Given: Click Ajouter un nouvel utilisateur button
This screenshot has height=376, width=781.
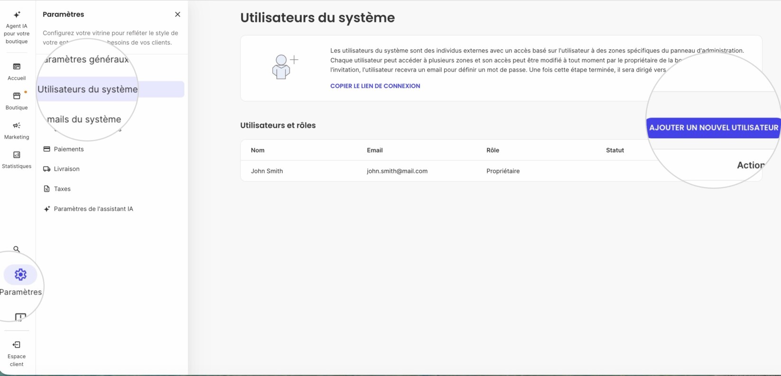Looking at the screenshot, I should (713, 128).
